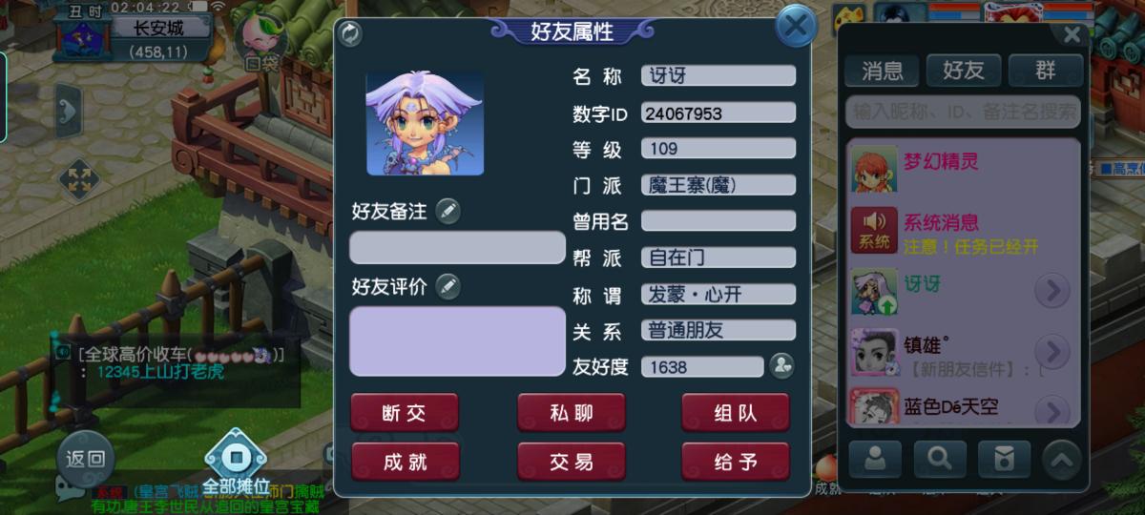Click the 断交 button

tap(405, 413)
